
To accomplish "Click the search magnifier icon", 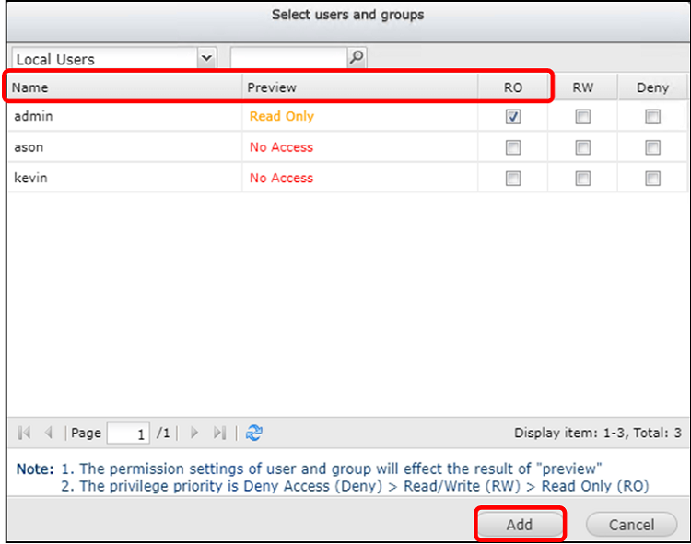I will tap(357, 58).
